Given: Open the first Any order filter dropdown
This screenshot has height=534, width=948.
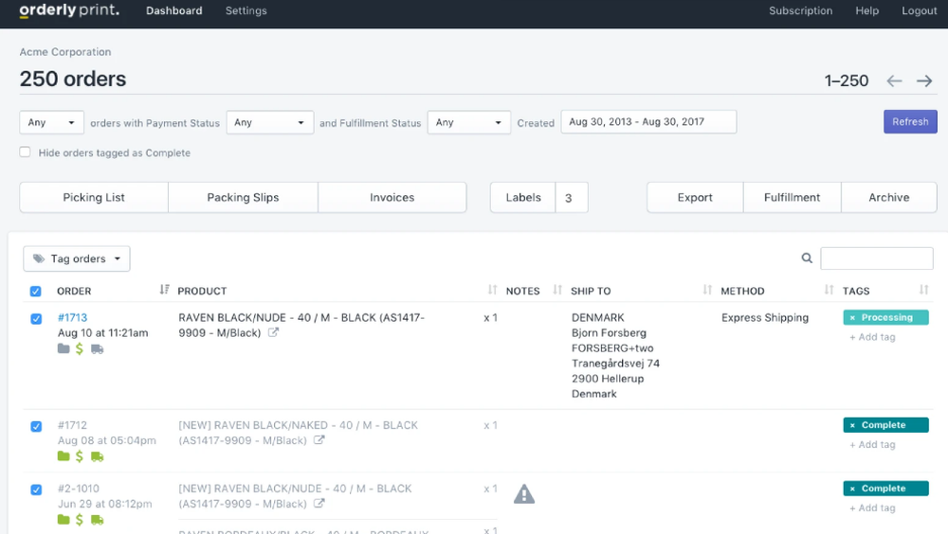Looking at the screenshot, I should click(51, 122).
